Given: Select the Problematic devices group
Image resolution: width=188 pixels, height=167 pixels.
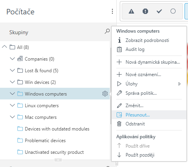Looking at the screenshot, I should [x=45, y=141].
